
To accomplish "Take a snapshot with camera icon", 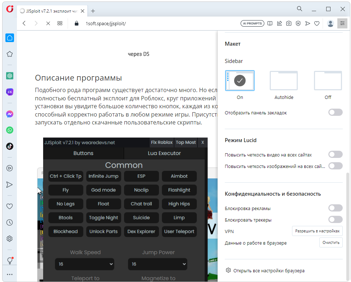I will (x=289, y=23).
